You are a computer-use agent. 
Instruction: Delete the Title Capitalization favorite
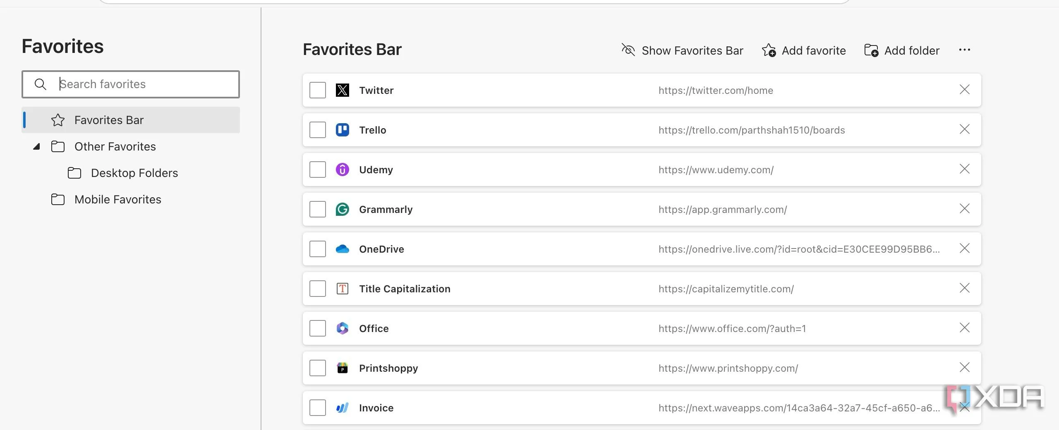(964, 288)
